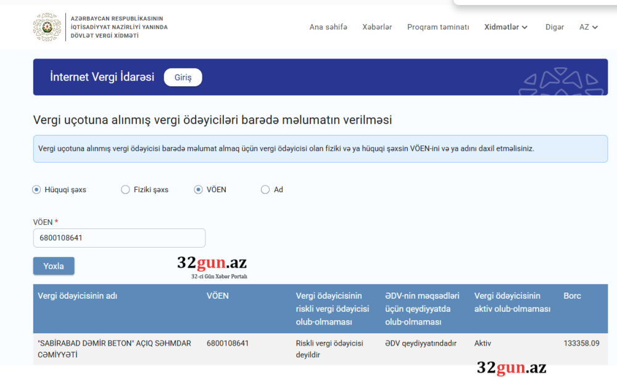This screenshot has width=617, height=377.
Task: Open the Xidmətlər dropdown menu
Action: point(502,27)
